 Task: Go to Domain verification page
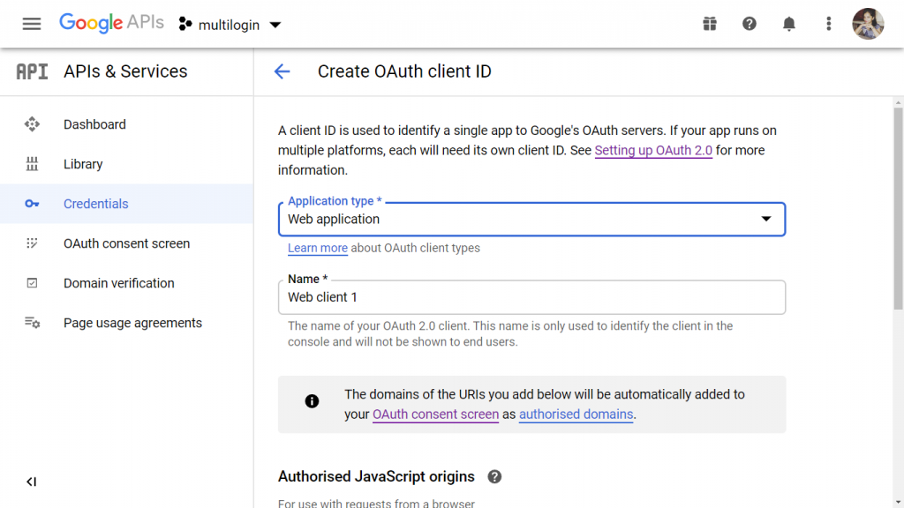[119, 283]
